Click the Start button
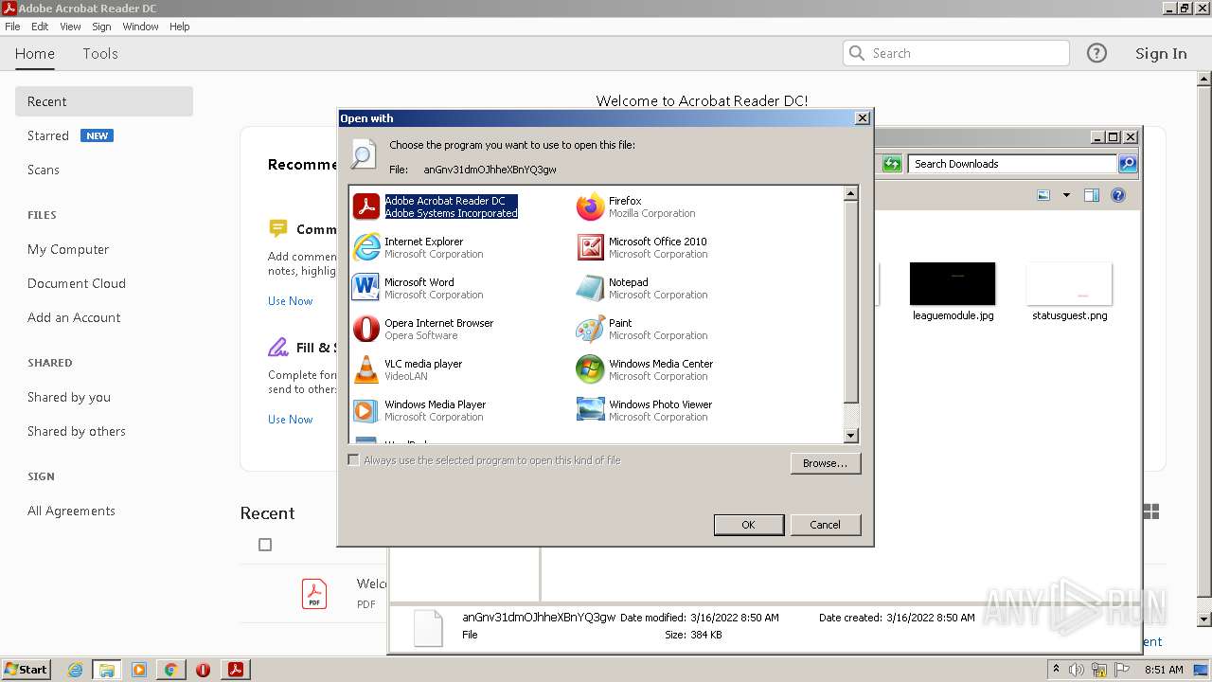The image size is (1212, 682). pos(26,670)
